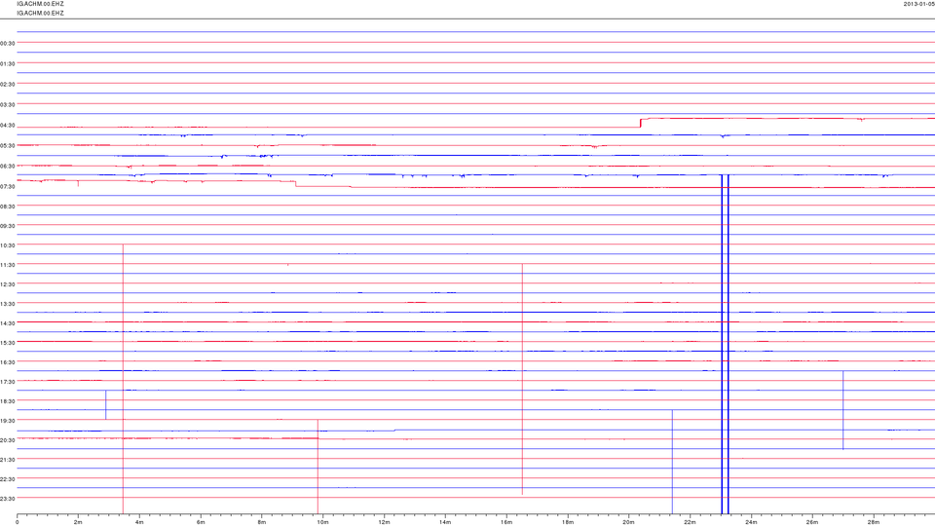This screenshot has width=935, height=526.
Task: Select the 15:30 time row label
Action: click(x=8, y=343)
